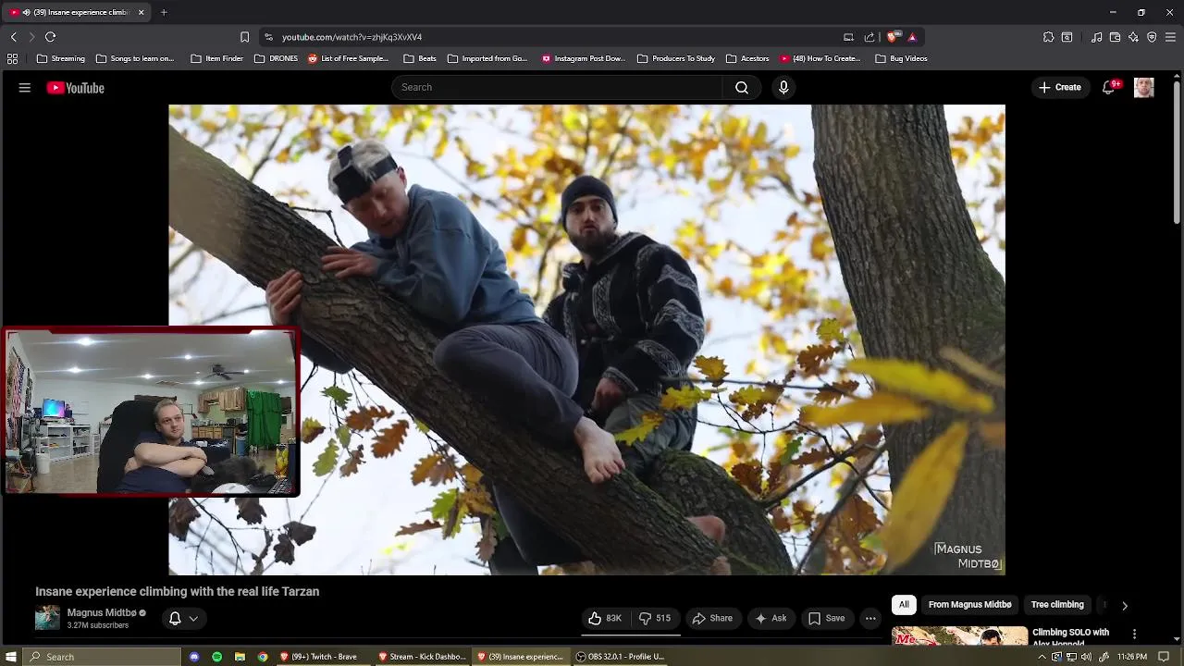The image size is (1184, 666).
Task: Show next filter chips with right chevron
Action: click(x=1125, y=605)
